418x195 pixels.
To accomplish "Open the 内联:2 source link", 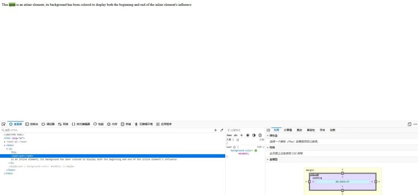I will 260,147.
